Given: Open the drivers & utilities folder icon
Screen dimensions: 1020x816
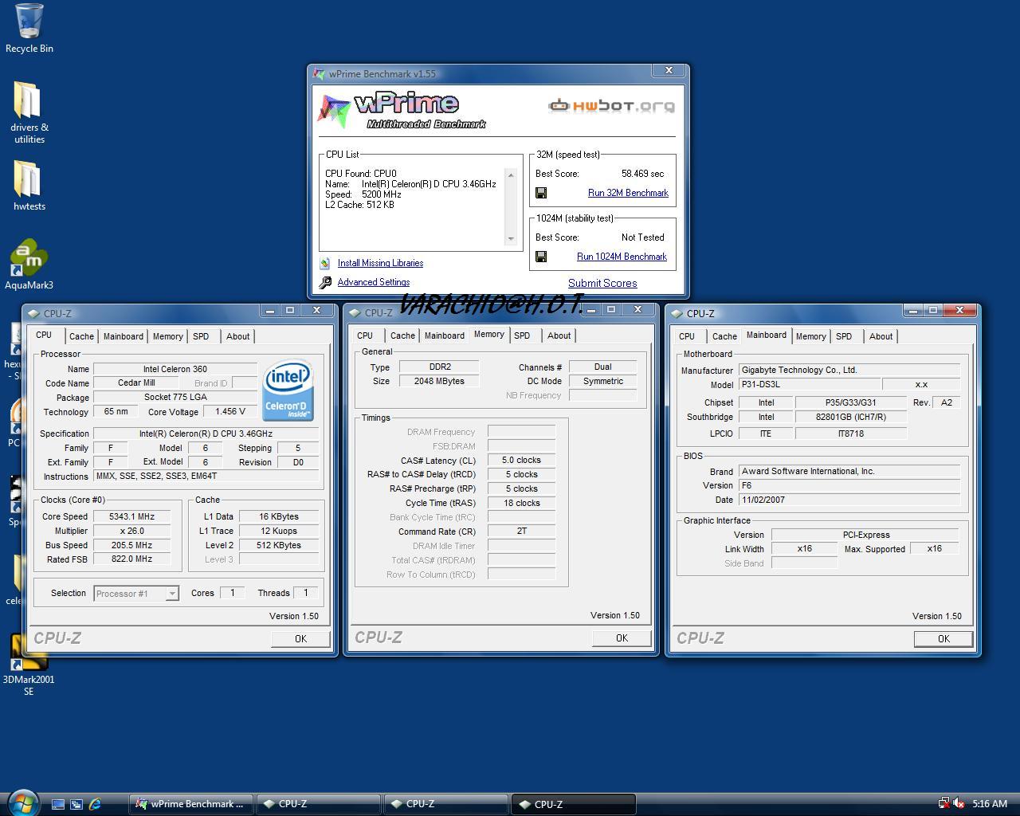Looking at the screenshot, I should [x=27, y=100].
